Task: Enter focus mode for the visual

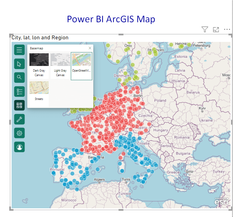Action: (216, 29)
